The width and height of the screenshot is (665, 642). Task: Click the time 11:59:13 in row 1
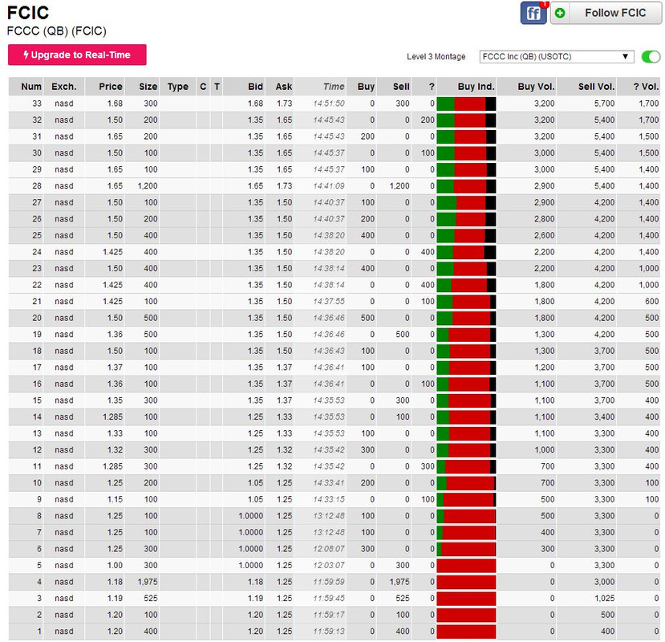[329, 632]
